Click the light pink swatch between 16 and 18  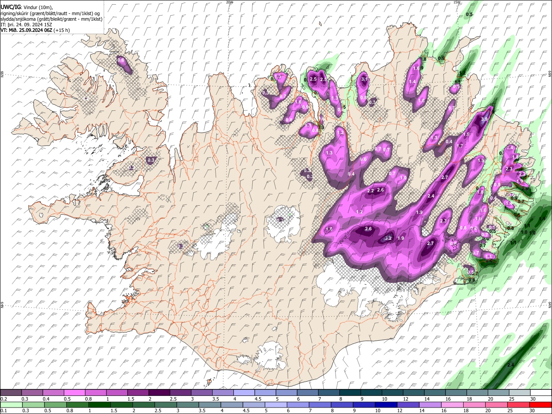click(x=452, y=405)
